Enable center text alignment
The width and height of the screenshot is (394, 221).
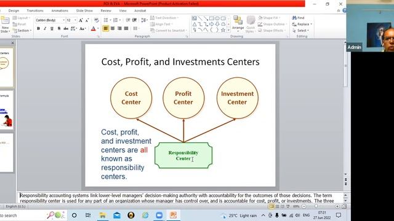(x=113, y=29)
